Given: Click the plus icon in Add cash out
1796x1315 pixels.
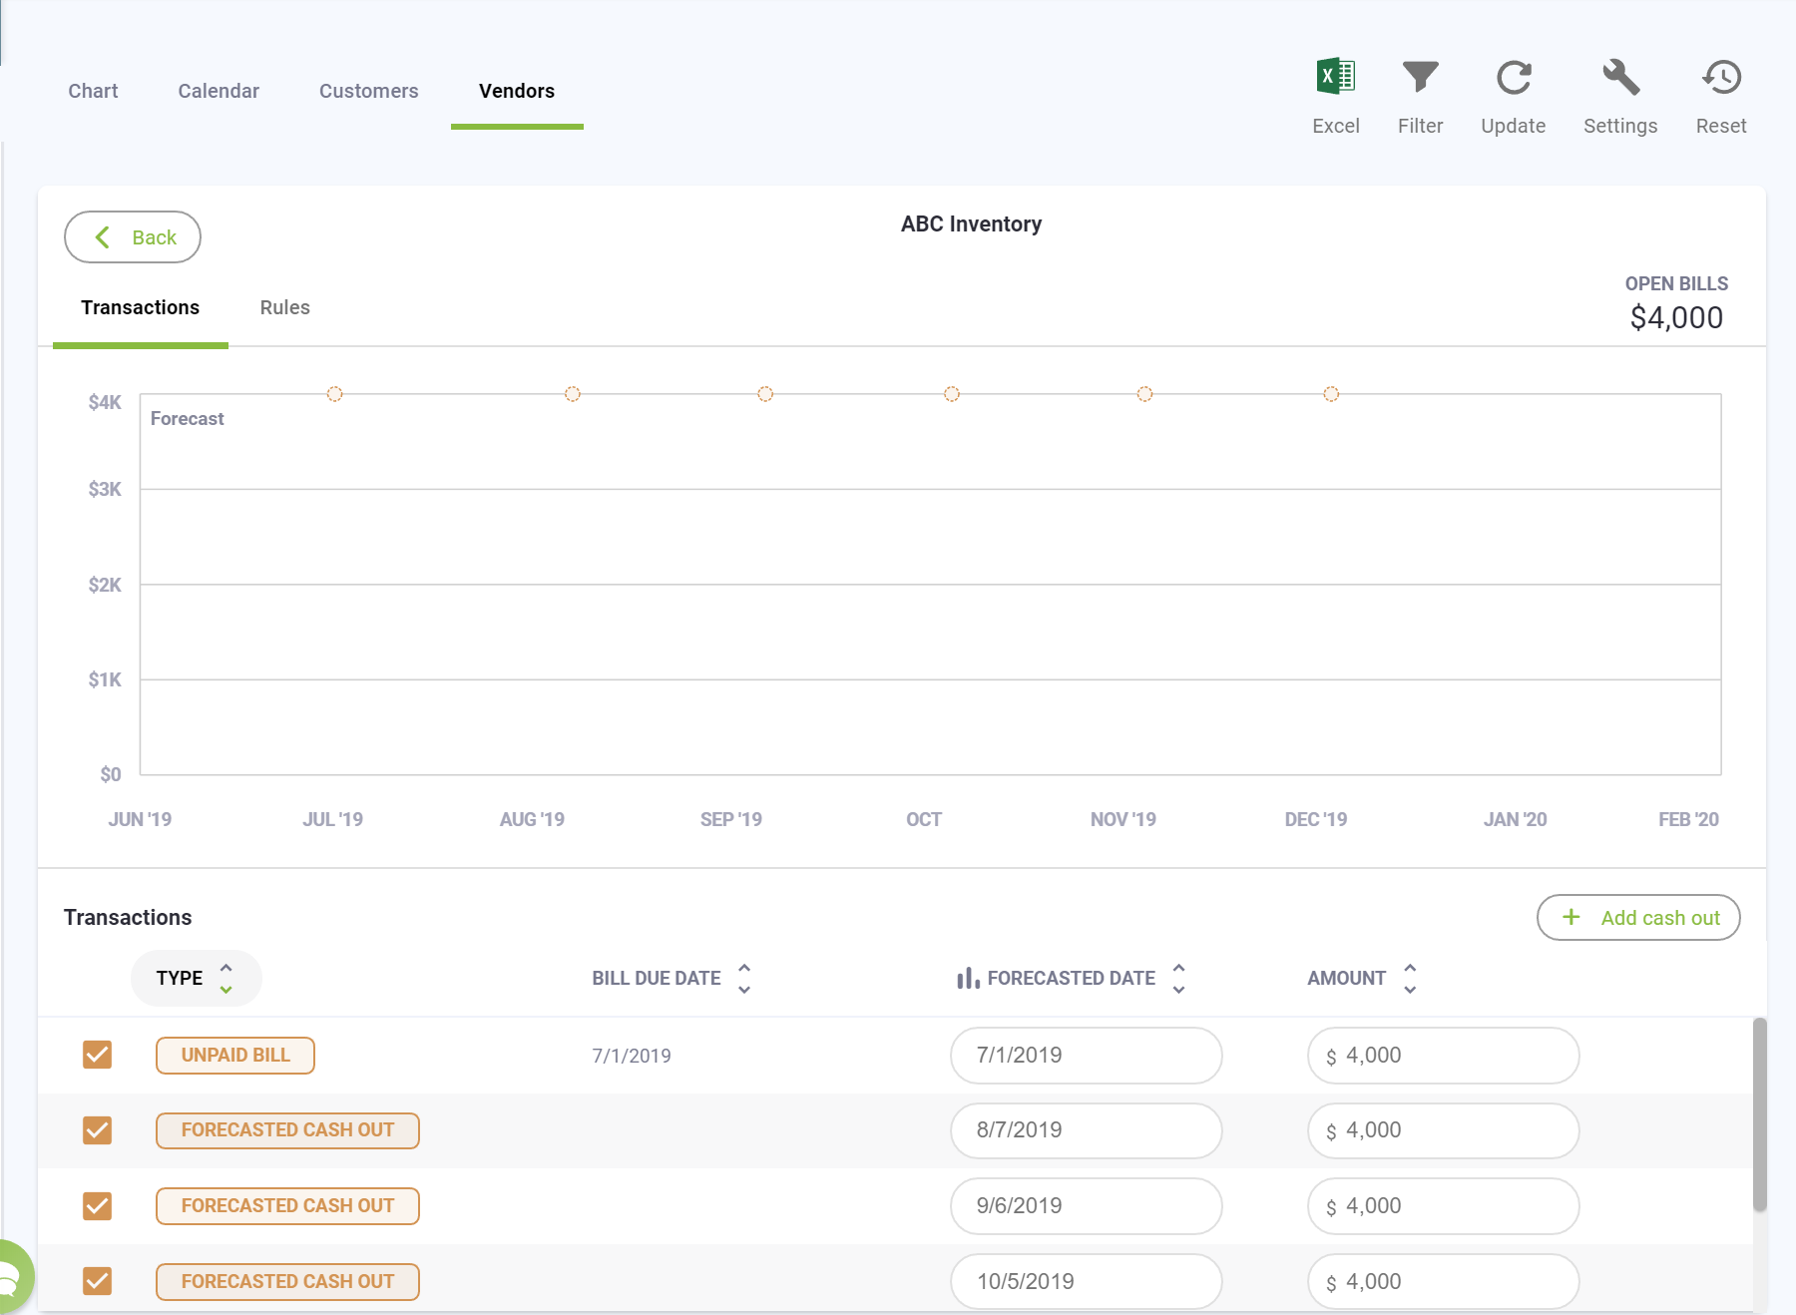Looking at the screenshot, I should pyautogui.click(x=1571, y=917).
